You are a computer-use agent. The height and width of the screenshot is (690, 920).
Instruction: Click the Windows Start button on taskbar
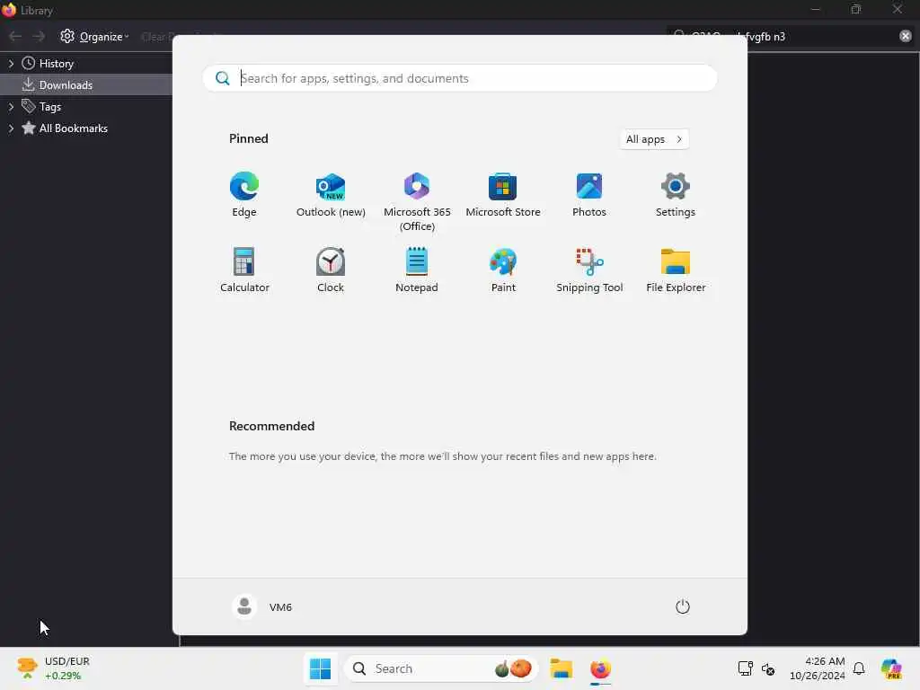(321, 668)
